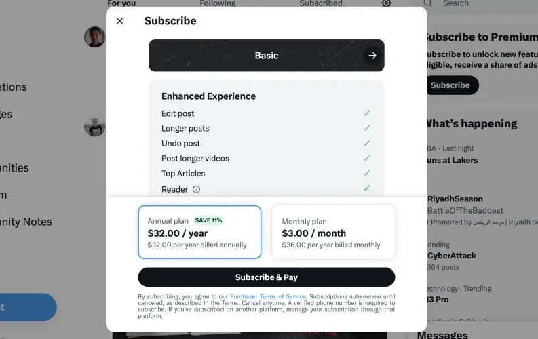538x339 pixels.
Task: Open the Suns at Lakers trend
Action: pos(452,161)
